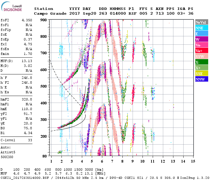Click the Vo- pink legend swatch
Viewport: 210px width, 180px height.
tap(202, 45)
